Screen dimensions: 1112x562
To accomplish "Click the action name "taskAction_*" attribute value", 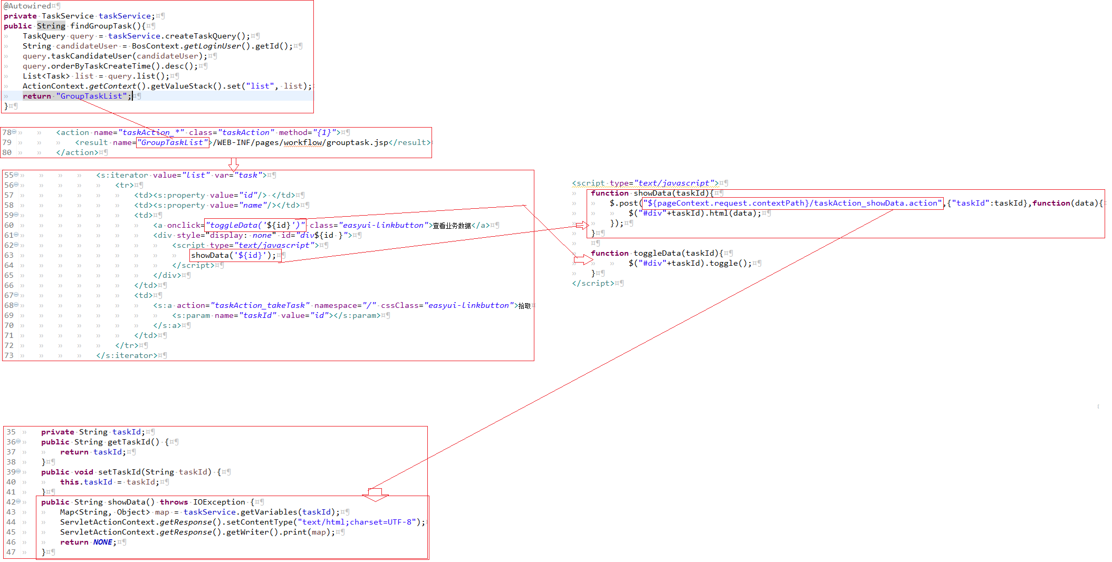I will coord(151,132).
